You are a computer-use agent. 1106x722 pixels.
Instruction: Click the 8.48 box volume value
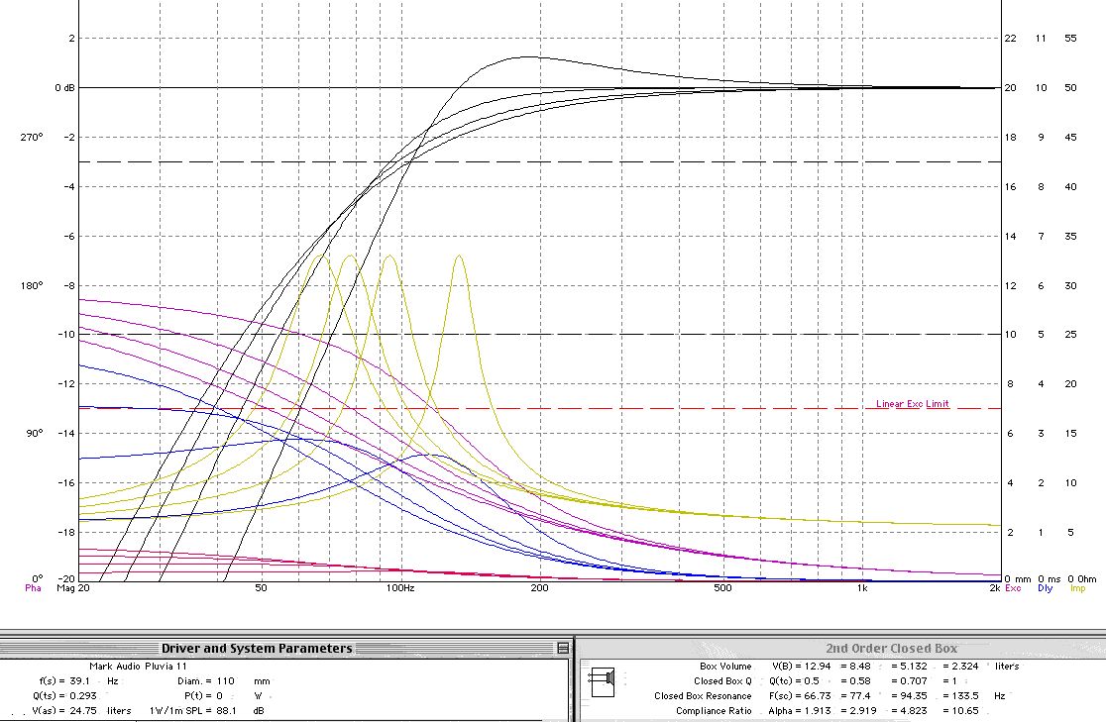click(860, 666)
